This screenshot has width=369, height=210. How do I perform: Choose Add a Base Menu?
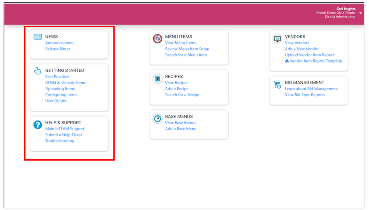tap(181, 129)
